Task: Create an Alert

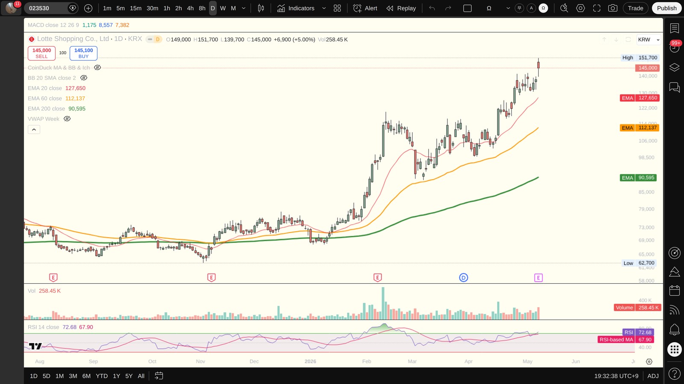Action: 365,8
